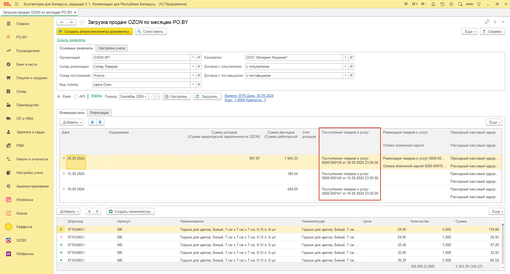Open the Файлы link
510x274 pixels.
pyautogui.click(x=96, y=96)
